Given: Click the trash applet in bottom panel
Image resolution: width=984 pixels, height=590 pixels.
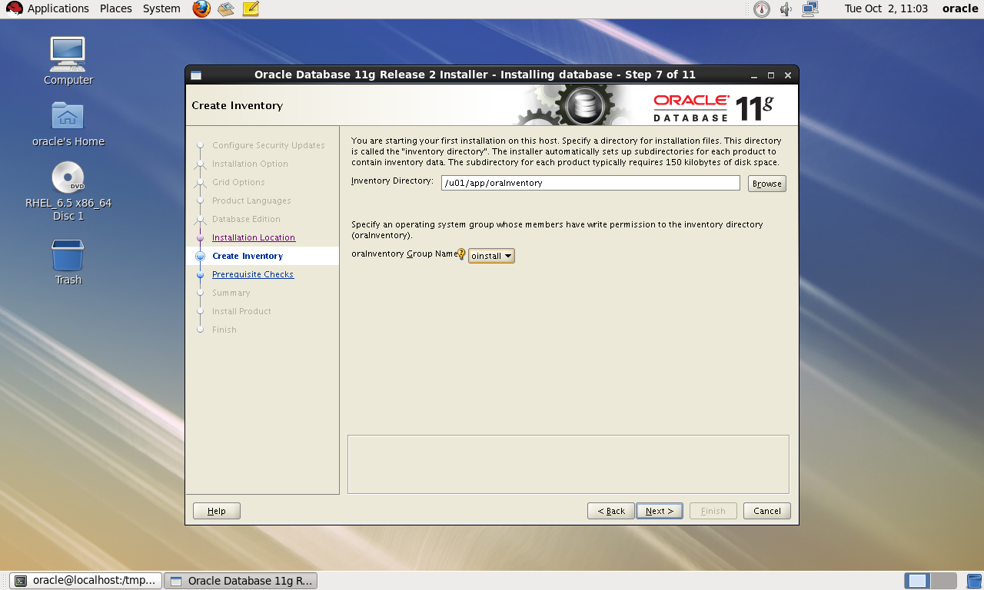Looking at the screenshot, I should pos(974,581).
